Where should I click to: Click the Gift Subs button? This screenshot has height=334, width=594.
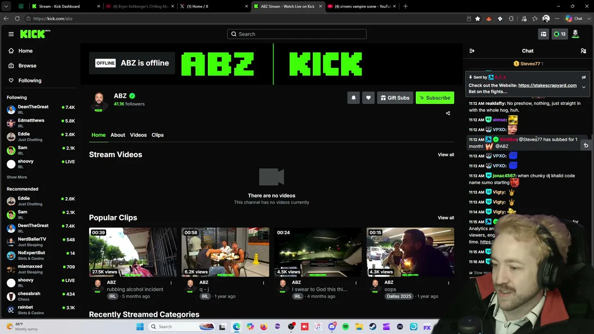395,98
